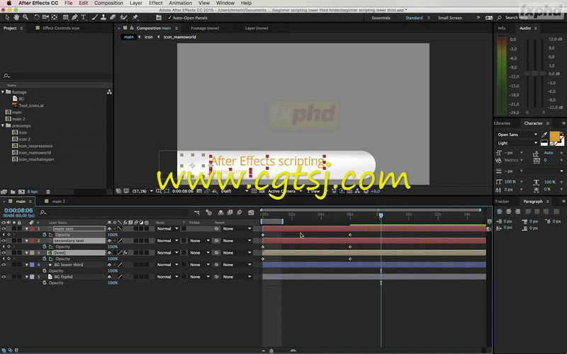Switch to the Libraries panel tab
The width and height of the screenshot is (567, 354).
click(x=502, y=123)
